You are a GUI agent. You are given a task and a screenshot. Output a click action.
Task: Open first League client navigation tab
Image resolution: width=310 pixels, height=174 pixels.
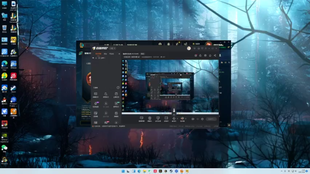pos(106,45)
